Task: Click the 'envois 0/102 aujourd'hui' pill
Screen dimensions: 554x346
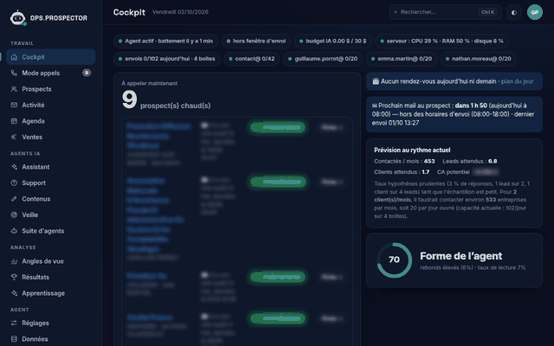Action: [x=167, y=59]
